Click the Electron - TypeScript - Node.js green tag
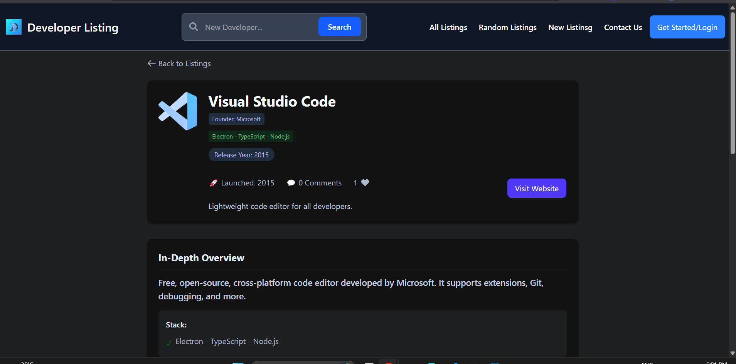 tap(251, 136)
